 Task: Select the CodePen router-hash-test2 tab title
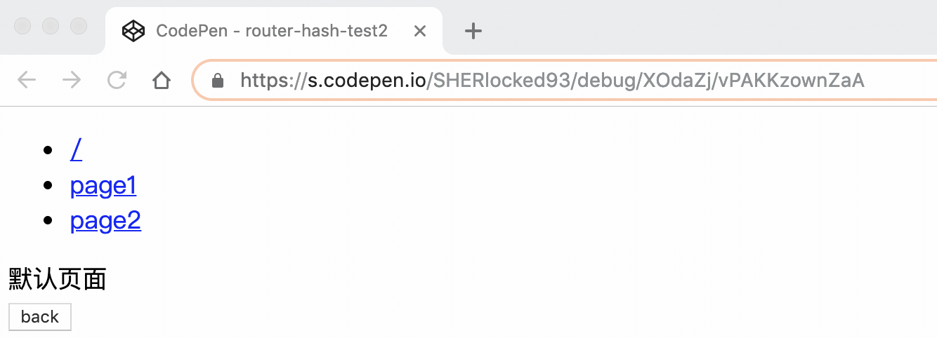(x=272, y=31)
